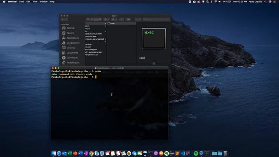Open Documents in Finder sidebar
This screenshot has width=279, height=157.
pyautogui.click(x=70, y=53)
